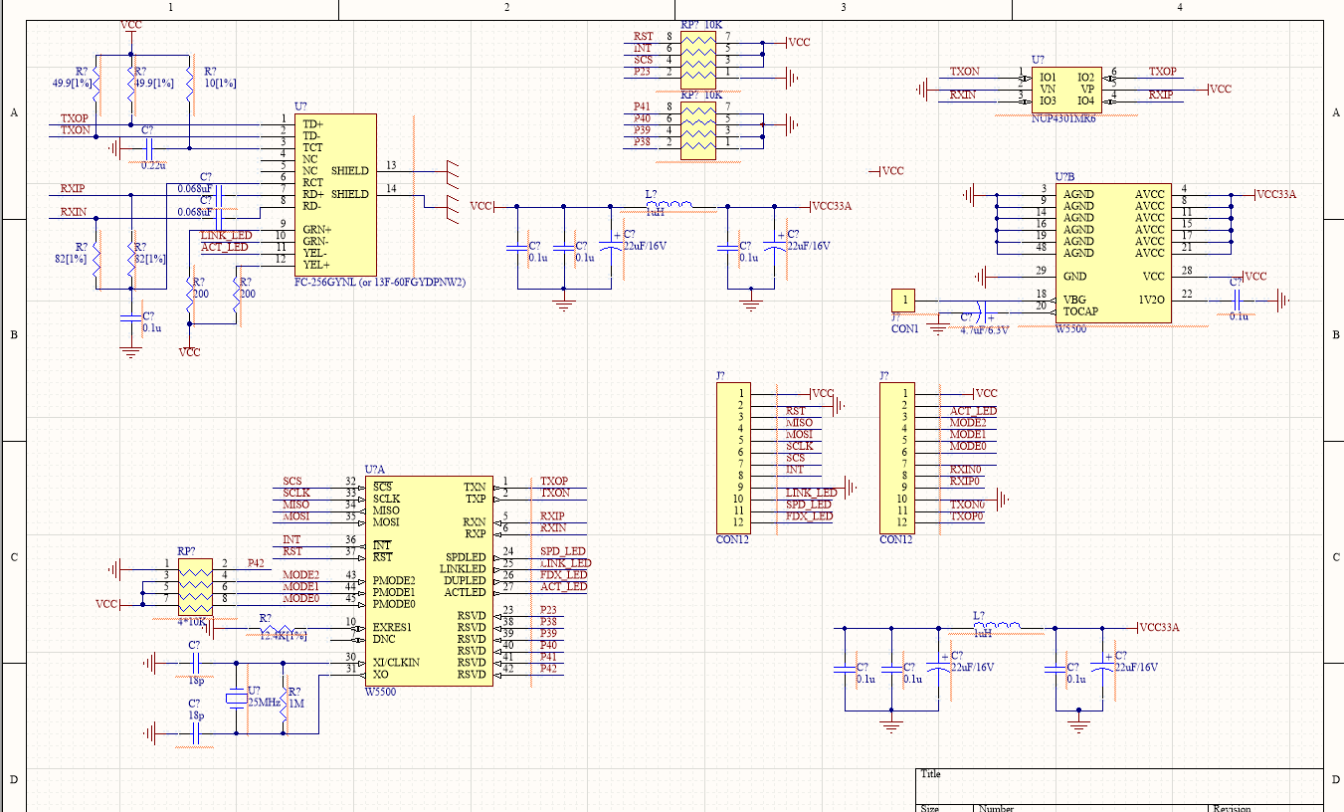Viewport: 1344px width, 812px height.
Task: Click the FC-256GYNL (or 13F-60FGYDPNW2) part label
Action: coord(380,283)
